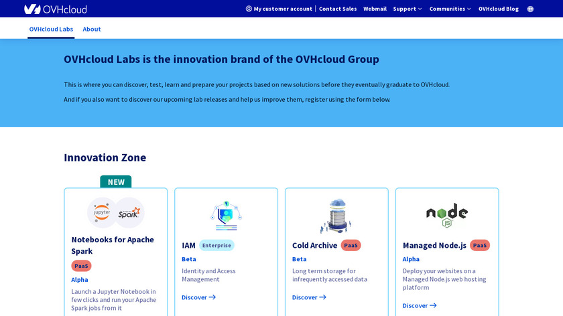Click 'Identity and Access Management' description

[x=208, y=275]
